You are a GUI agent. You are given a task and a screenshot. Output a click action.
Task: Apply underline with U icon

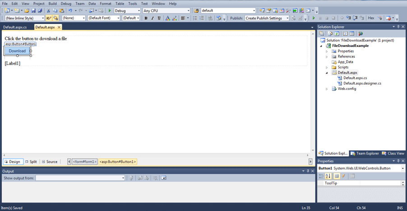click(159, 18)
